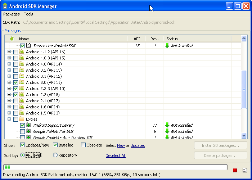Click Delete packages button

pyautogui.click(x=220, y=156)
